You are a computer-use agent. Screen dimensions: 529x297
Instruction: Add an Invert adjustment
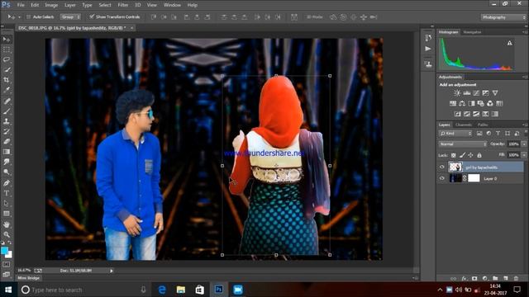click(x=457, y=114)
